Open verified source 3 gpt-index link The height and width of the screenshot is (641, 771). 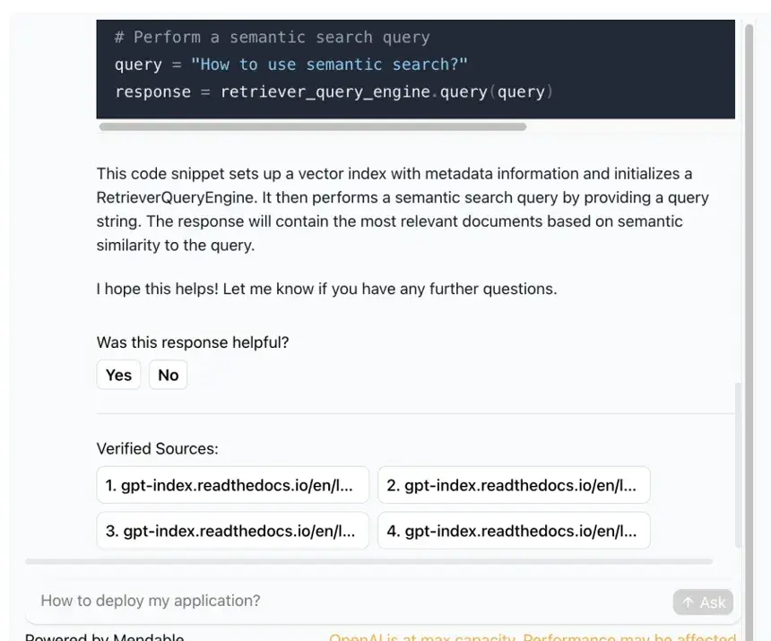click(x=232, y=531)
